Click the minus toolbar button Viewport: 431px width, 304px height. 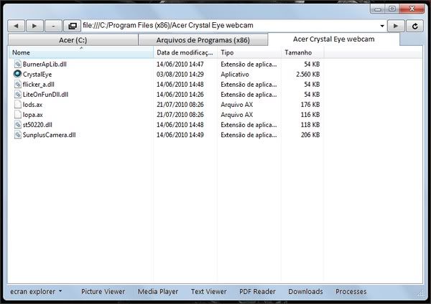53,26
